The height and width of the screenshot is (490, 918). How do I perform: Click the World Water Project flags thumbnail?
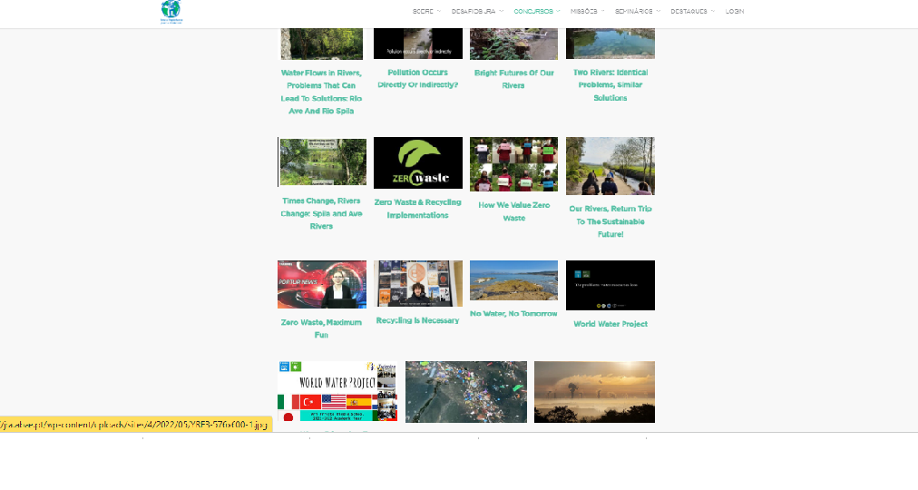point(337,391)
